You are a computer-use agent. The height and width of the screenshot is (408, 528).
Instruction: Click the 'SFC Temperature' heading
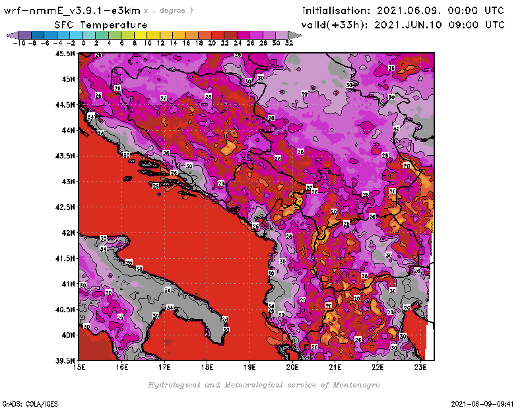(101, 25)
